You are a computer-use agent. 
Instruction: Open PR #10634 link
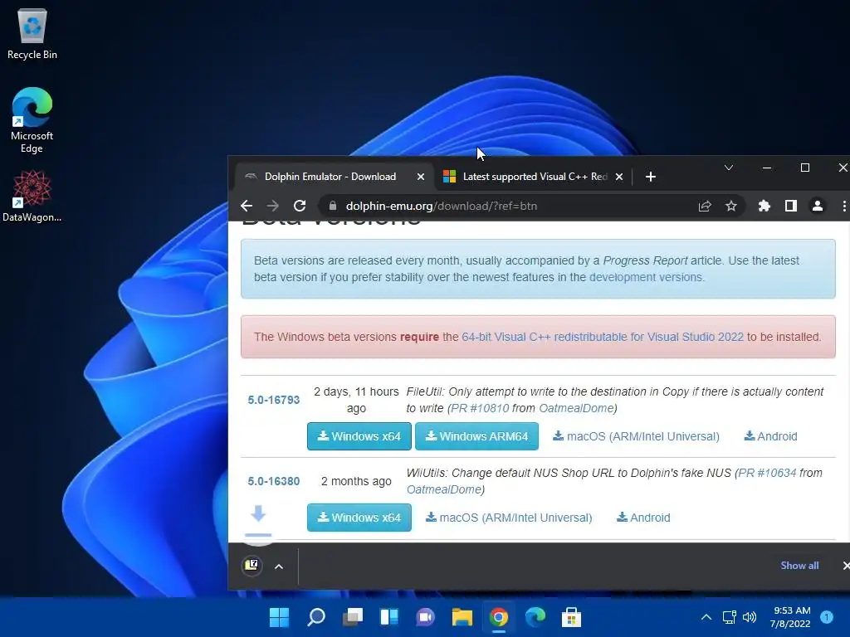(x=767, y=473)
